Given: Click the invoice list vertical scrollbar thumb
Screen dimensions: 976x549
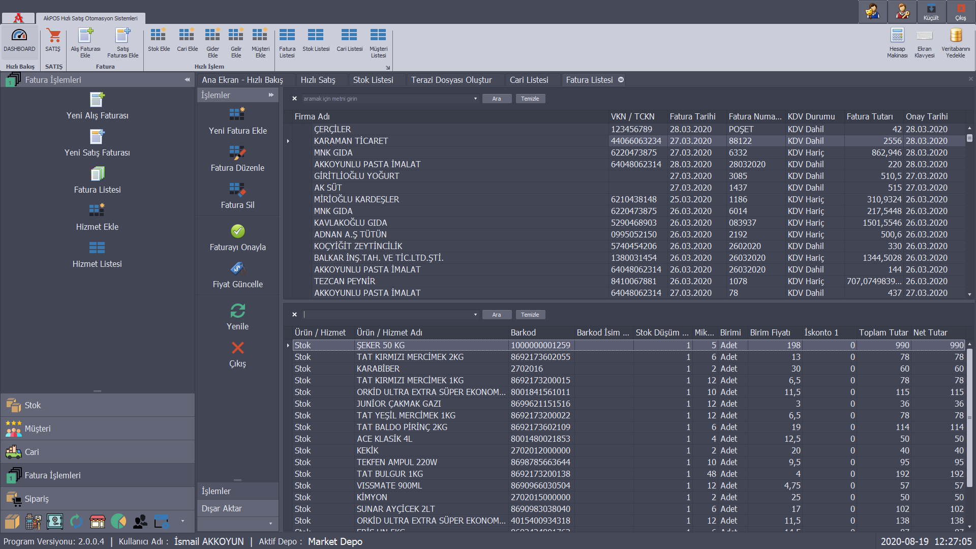Looking at the screenshot, I should (x=969, y=138).
